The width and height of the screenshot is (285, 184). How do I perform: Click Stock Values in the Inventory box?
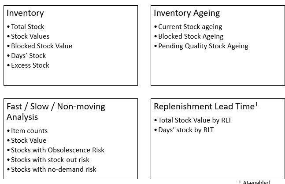click(30, 36)
